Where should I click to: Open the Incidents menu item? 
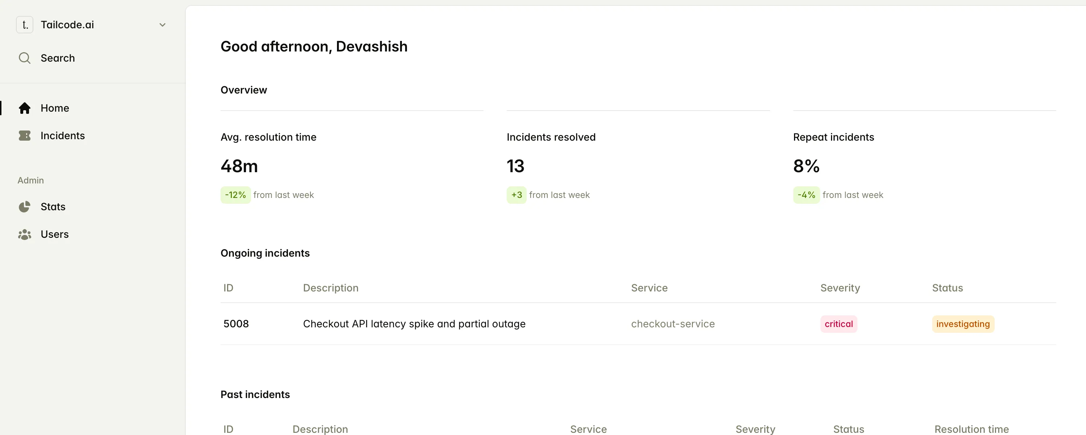[x=62, y=136]
